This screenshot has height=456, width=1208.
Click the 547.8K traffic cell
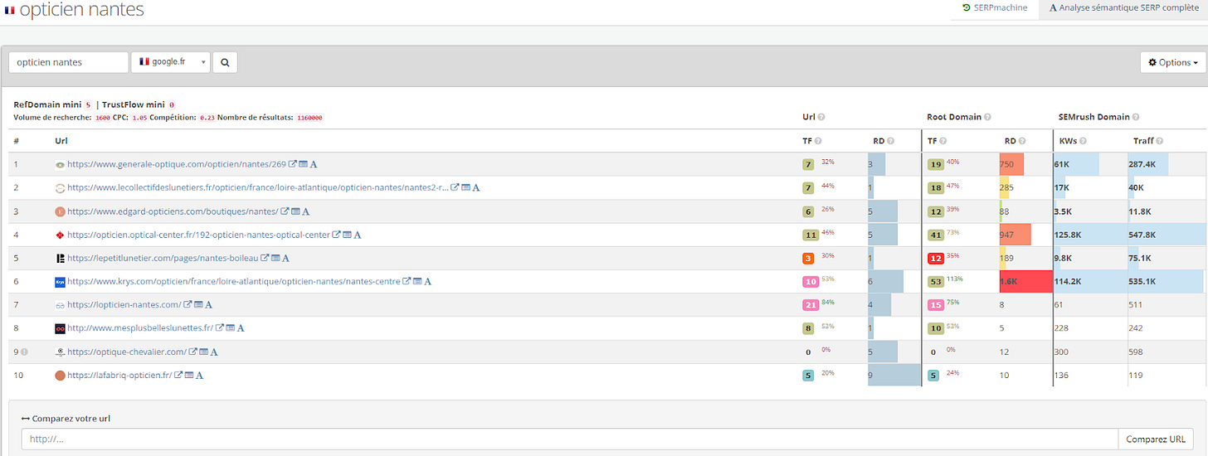[x=1166, y=235]
